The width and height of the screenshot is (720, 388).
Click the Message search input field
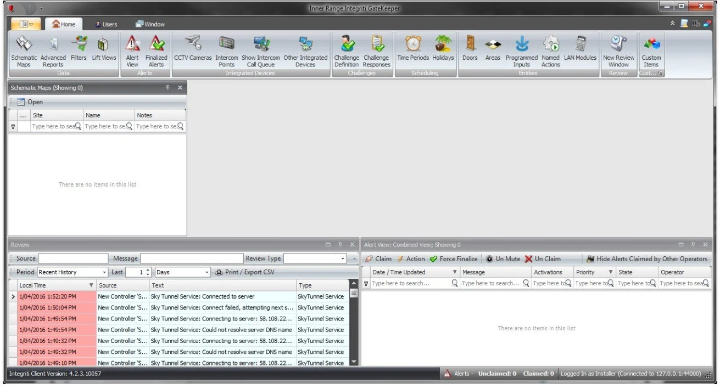(x=192, y=258)
